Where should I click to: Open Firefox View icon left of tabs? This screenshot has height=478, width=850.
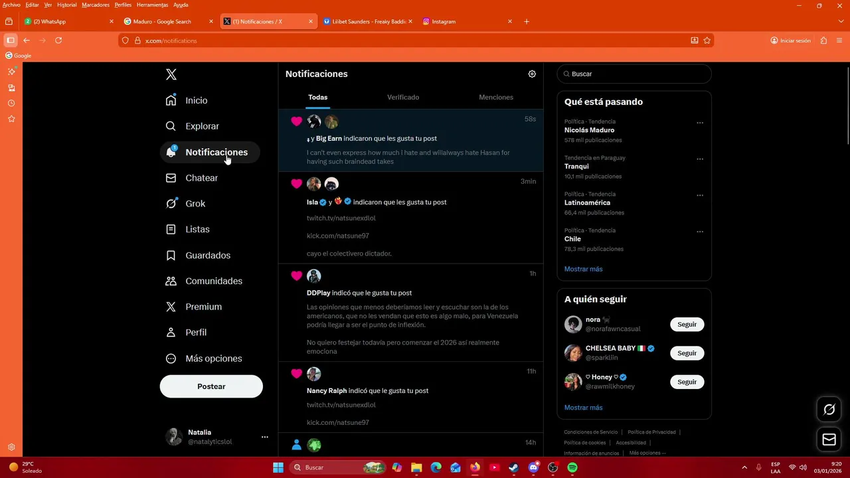pyautogui.click(x=9, y=21)
